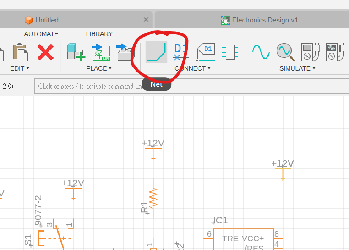Click the Label tool D1 tag icon

click(x=206, y=52)
